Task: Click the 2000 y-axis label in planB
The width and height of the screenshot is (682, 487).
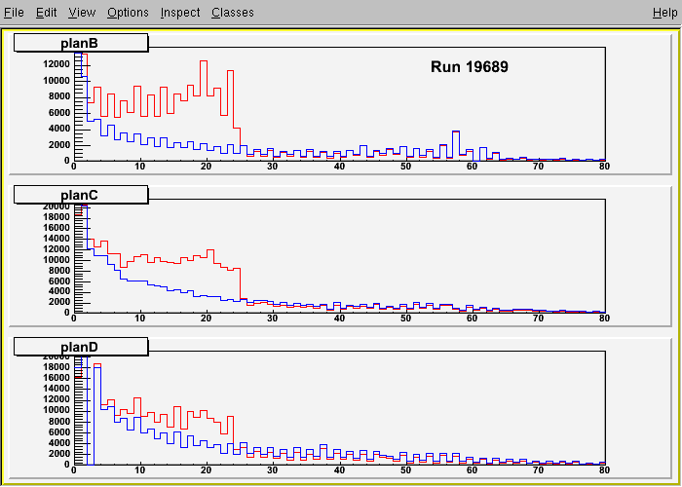Action: pos(58,144)
